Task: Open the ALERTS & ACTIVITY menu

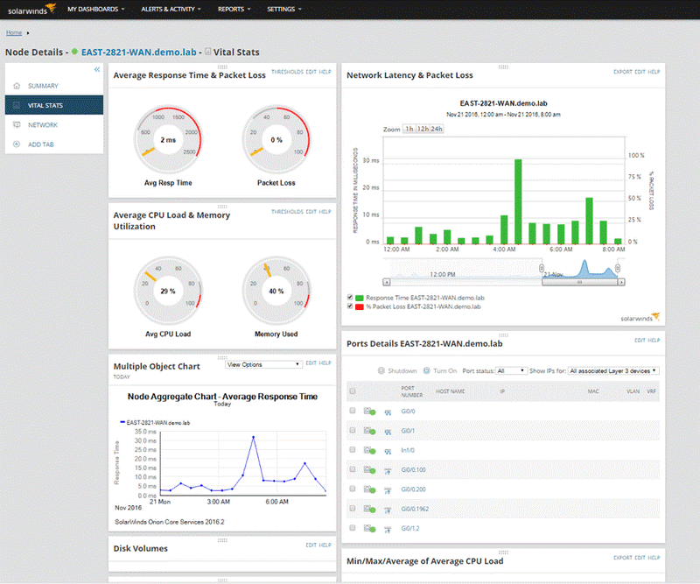Action: coord(170,9)
